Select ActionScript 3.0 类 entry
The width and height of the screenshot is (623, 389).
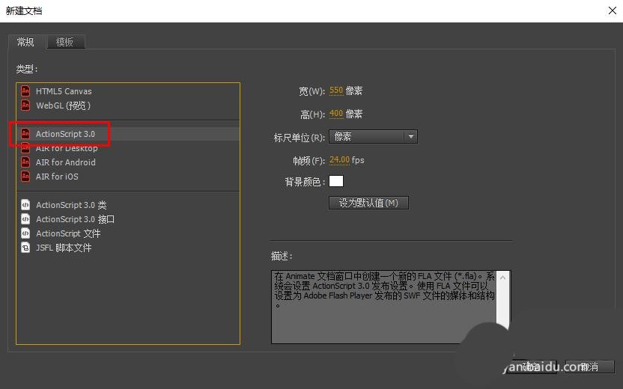click(71, 205)
